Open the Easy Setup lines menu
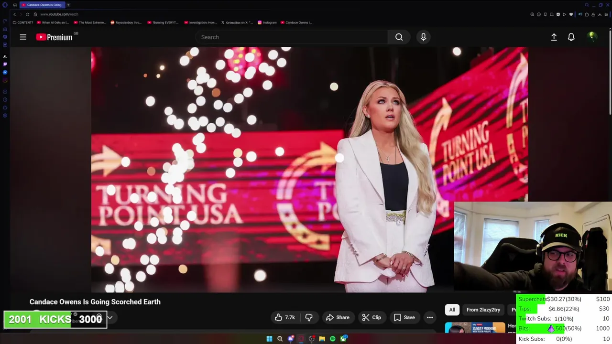 [x=606, y=14]
